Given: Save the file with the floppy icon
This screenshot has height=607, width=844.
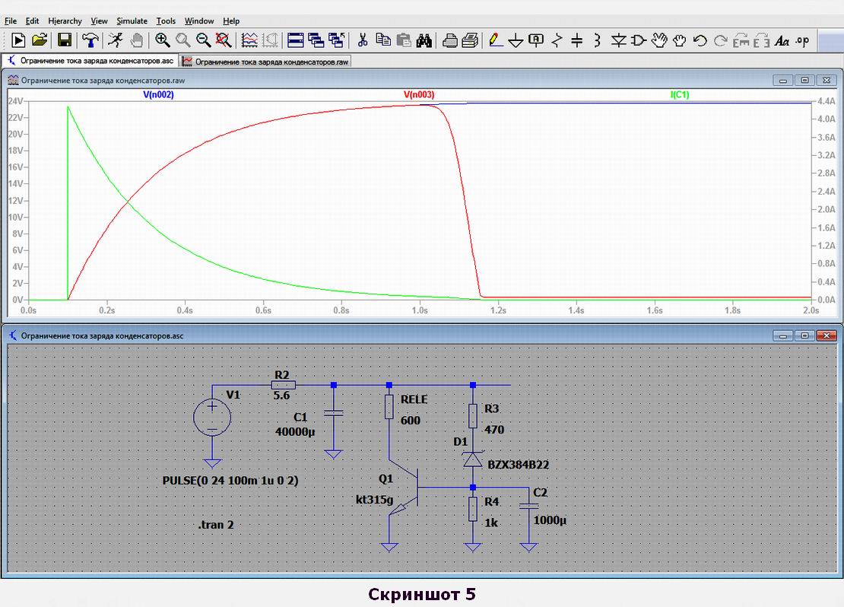Looking at the screenshot, I should [x=65, y=40].
